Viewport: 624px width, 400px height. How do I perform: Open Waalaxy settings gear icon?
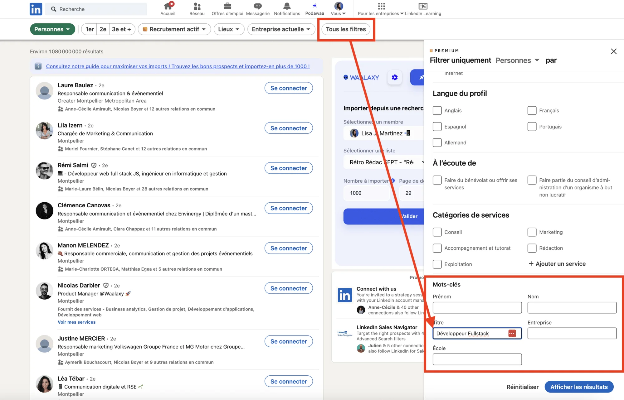pyautogui.click(x=395, y=77)
